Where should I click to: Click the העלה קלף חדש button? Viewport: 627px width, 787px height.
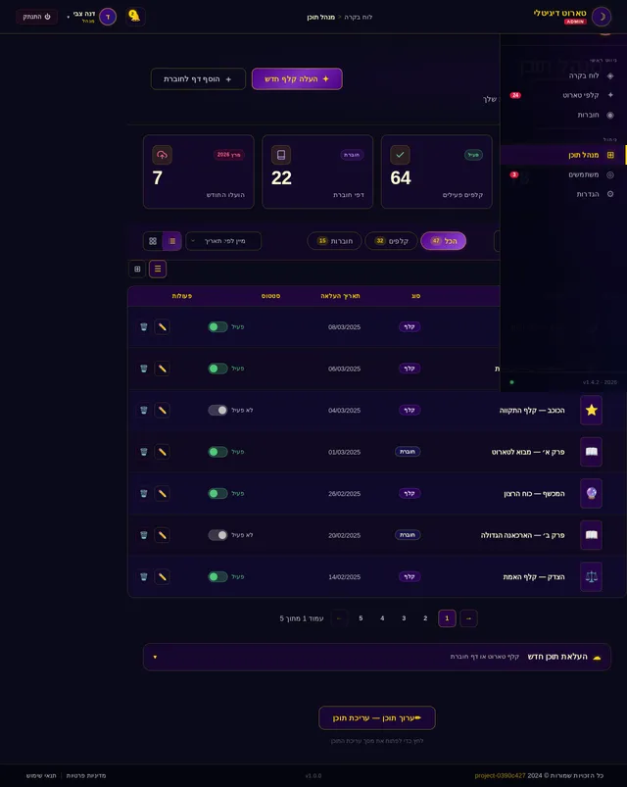pyautogui.click(x=297, y=78)
